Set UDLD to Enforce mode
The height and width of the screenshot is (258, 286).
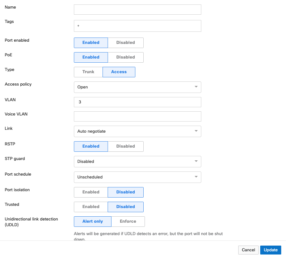pyautogui.click(x=128, y=221)
